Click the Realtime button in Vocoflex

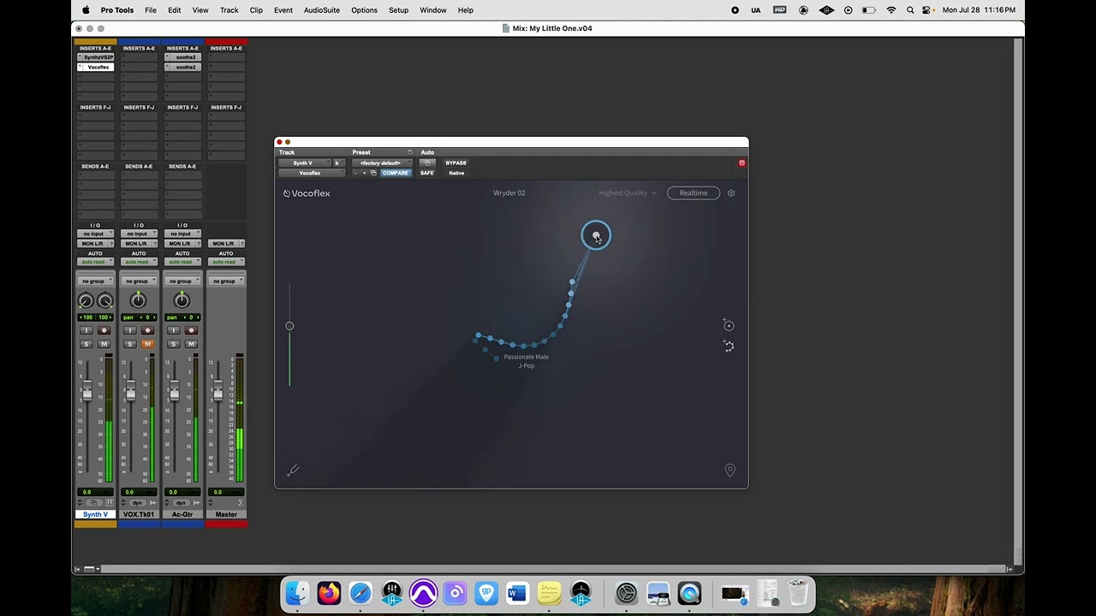click(x=694, y=193)
